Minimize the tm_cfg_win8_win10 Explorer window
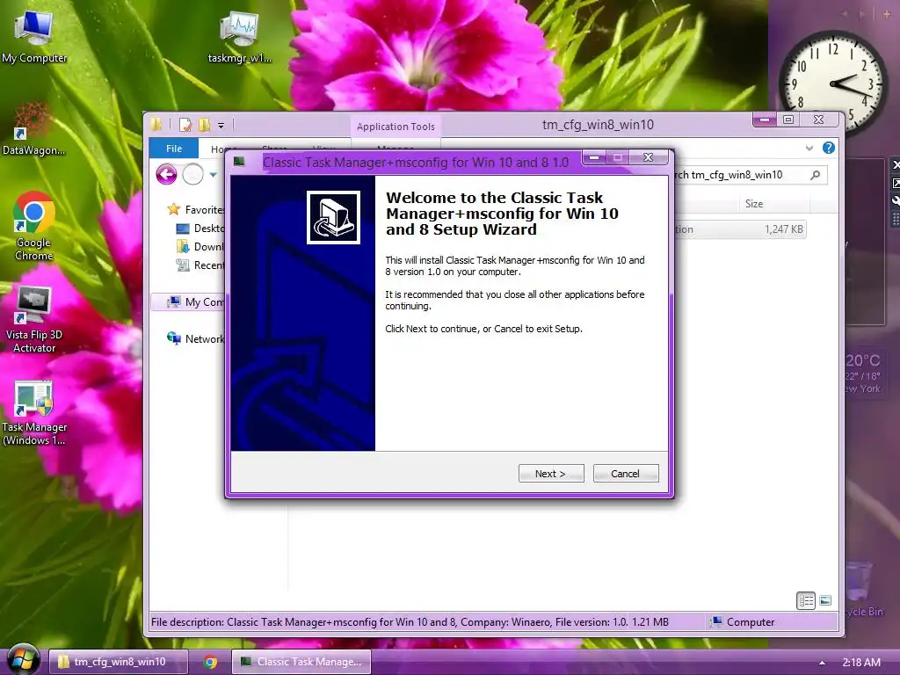This screenshot has width=900, height=675. [766, 120]
